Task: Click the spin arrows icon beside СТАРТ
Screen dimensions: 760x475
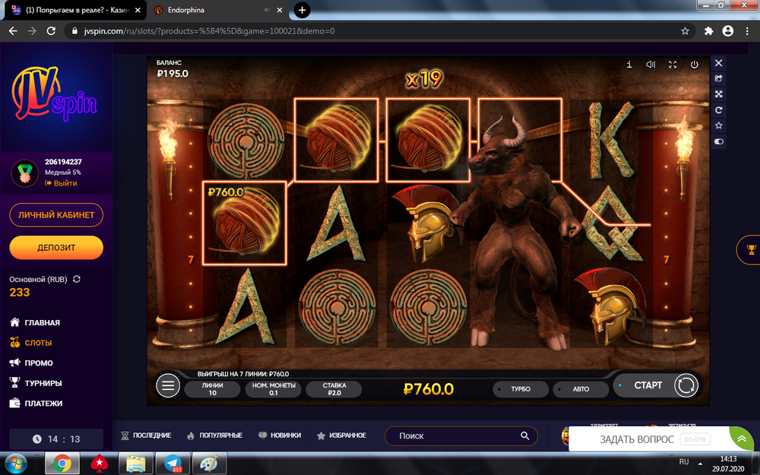Action: [686, 386]
